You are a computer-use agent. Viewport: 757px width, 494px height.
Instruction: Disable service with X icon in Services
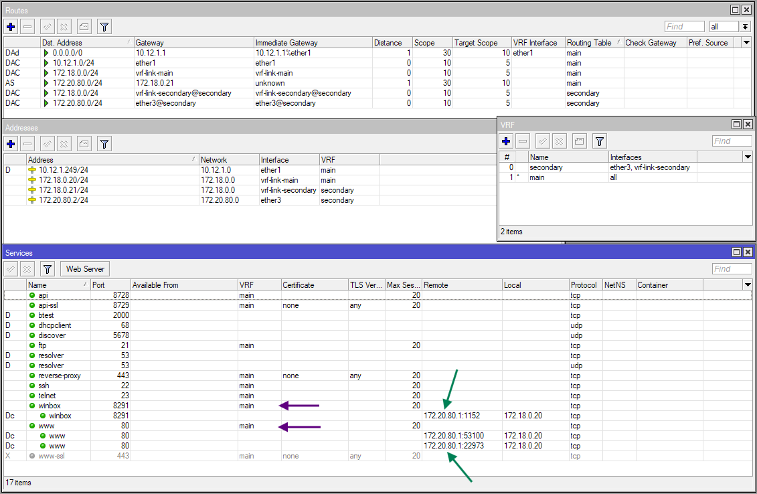click(27, 269)
